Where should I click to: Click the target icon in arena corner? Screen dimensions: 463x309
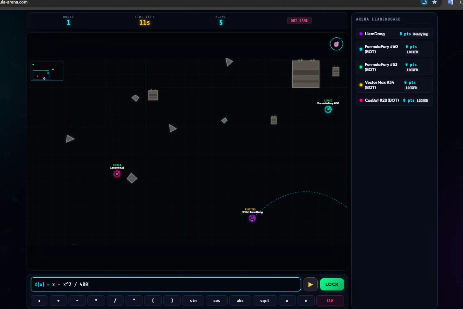click(337, 44)
